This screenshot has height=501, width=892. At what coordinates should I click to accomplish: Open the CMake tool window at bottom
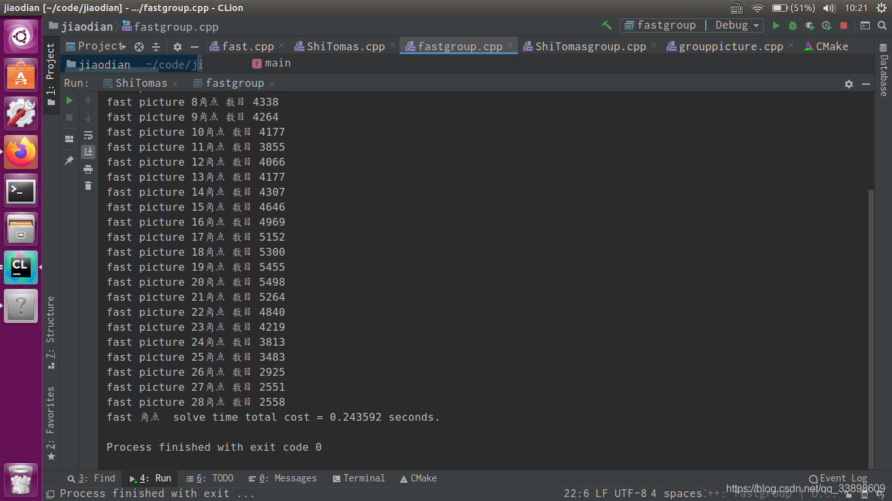tap(419, 479)
